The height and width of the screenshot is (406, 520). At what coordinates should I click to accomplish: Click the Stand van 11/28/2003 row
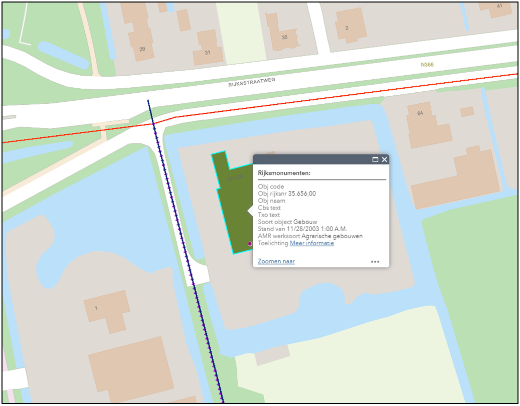point(302,229)
